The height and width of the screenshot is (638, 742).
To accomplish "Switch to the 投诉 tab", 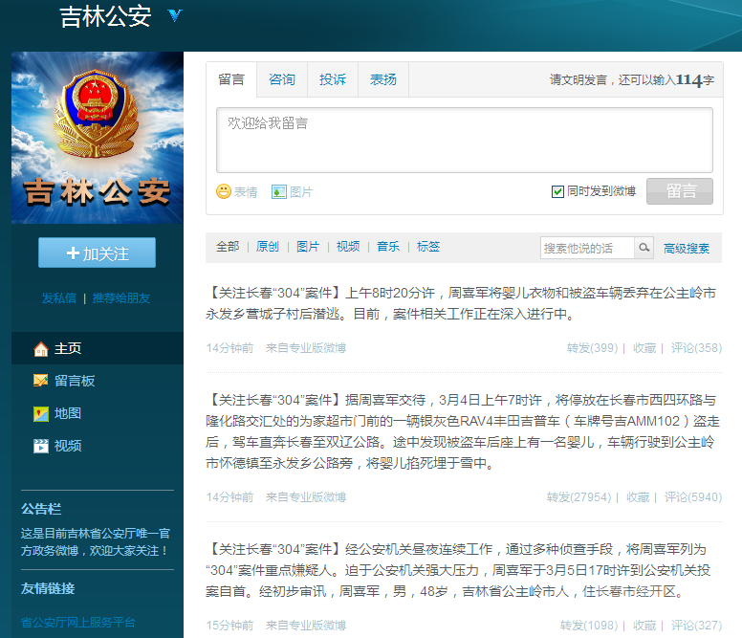I will (333, 79).
